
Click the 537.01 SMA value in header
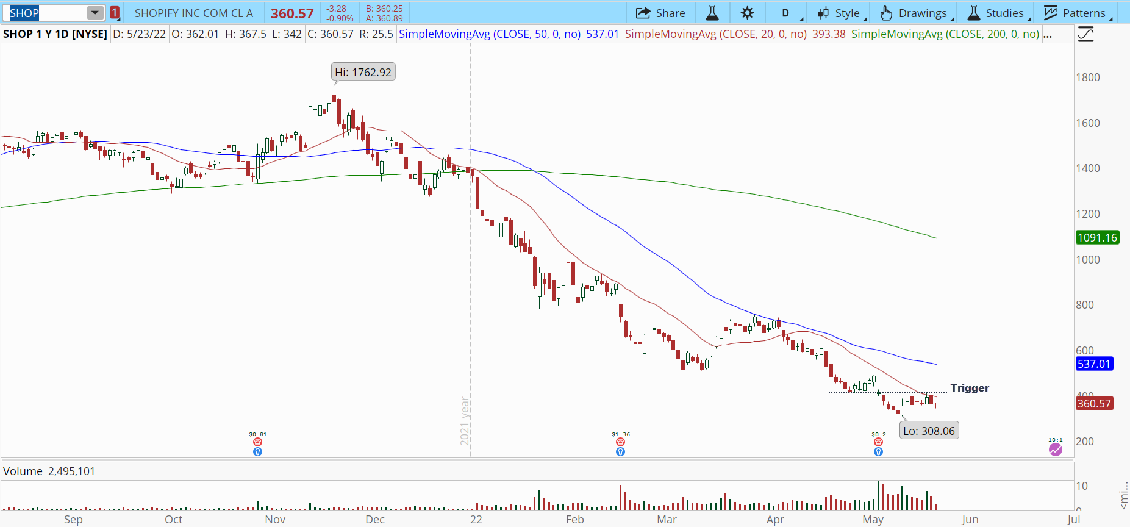[x=603, y=34]
